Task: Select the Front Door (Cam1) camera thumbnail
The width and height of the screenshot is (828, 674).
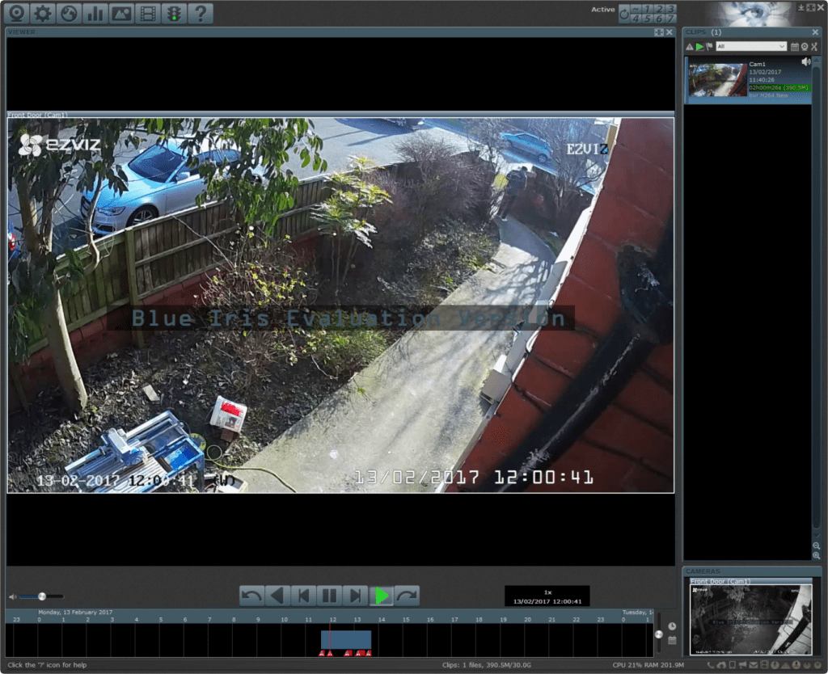Action: 750,619
